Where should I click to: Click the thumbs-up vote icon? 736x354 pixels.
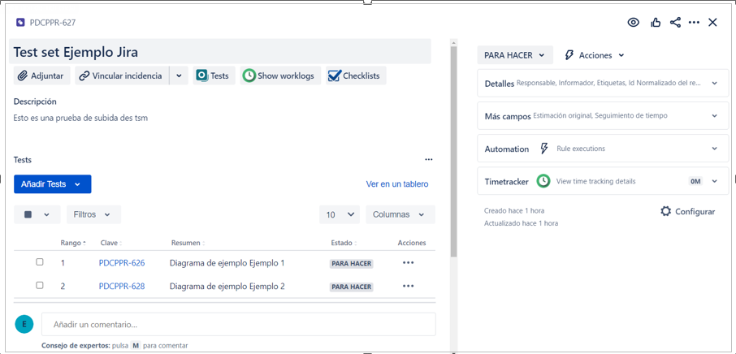[x=656, y=23]
